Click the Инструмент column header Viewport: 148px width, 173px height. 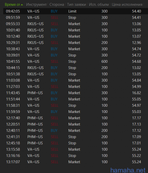[x=36, y=5]
